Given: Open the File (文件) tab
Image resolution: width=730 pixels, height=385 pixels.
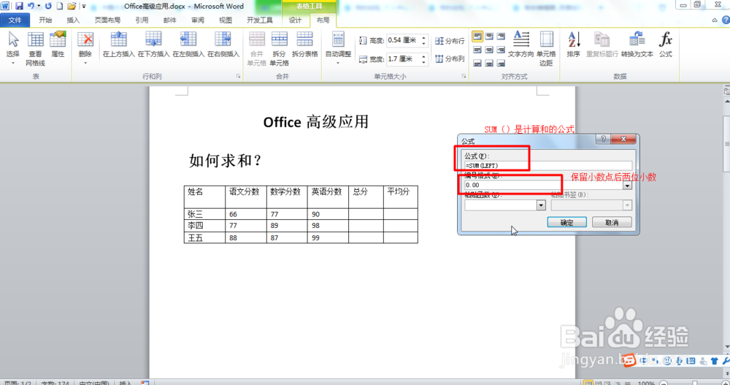Looking at the screenshot, I should click(15, 20).
